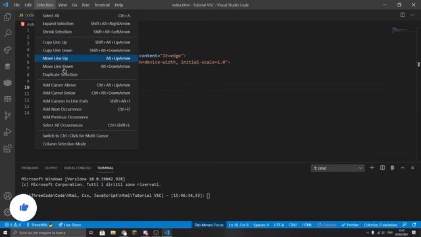Image resolution: width=421 pixels, height=237 pixels.
Task: Choose Add Next Occurrence
Action: click(86, 109)
